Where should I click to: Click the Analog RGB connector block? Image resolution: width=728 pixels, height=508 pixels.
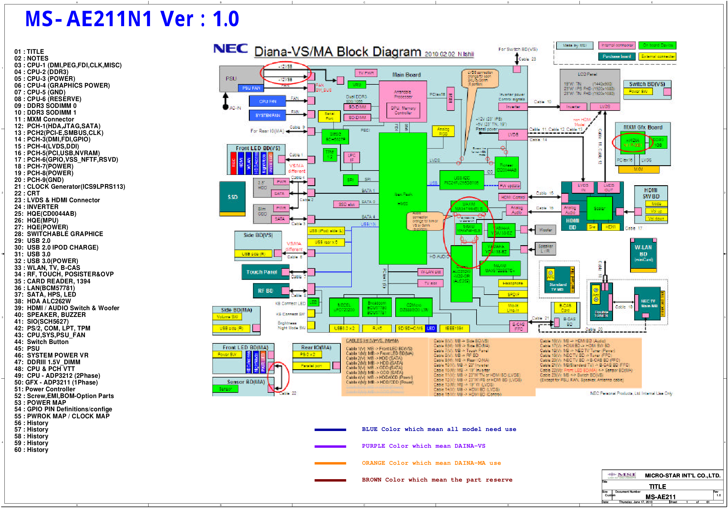click(x=443, y=131)
